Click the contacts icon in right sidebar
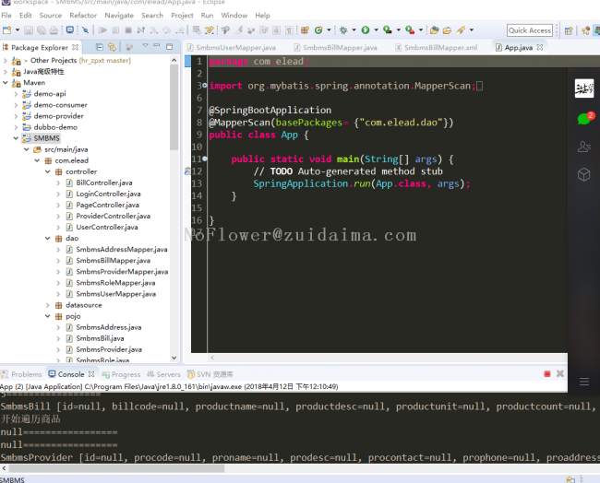 (583, 147)
